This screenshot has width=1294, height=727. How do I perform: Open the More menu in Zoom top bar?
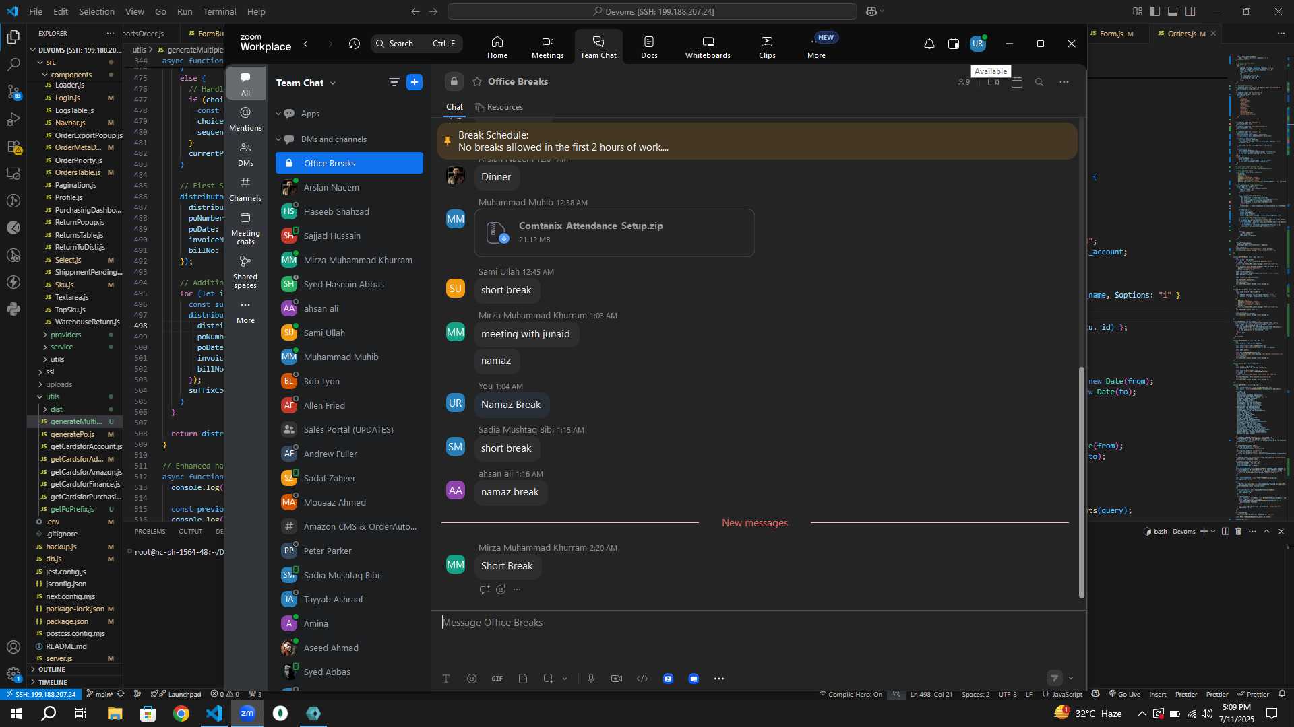pos(816,47)
